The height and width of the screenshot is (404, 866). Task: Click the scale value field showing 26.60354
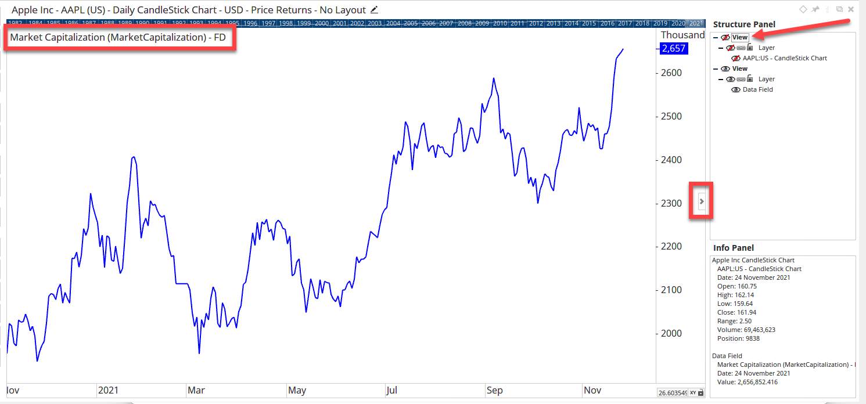673,393
